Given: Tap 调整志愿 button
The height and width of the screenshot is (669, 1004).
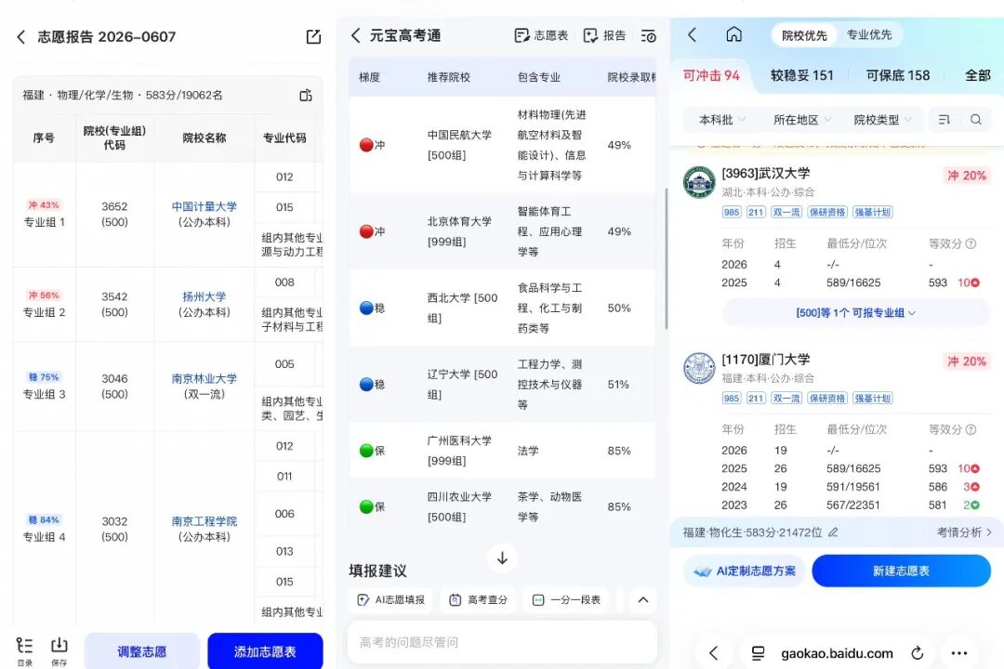Looking at the screenshot, I should click(141, 651).
